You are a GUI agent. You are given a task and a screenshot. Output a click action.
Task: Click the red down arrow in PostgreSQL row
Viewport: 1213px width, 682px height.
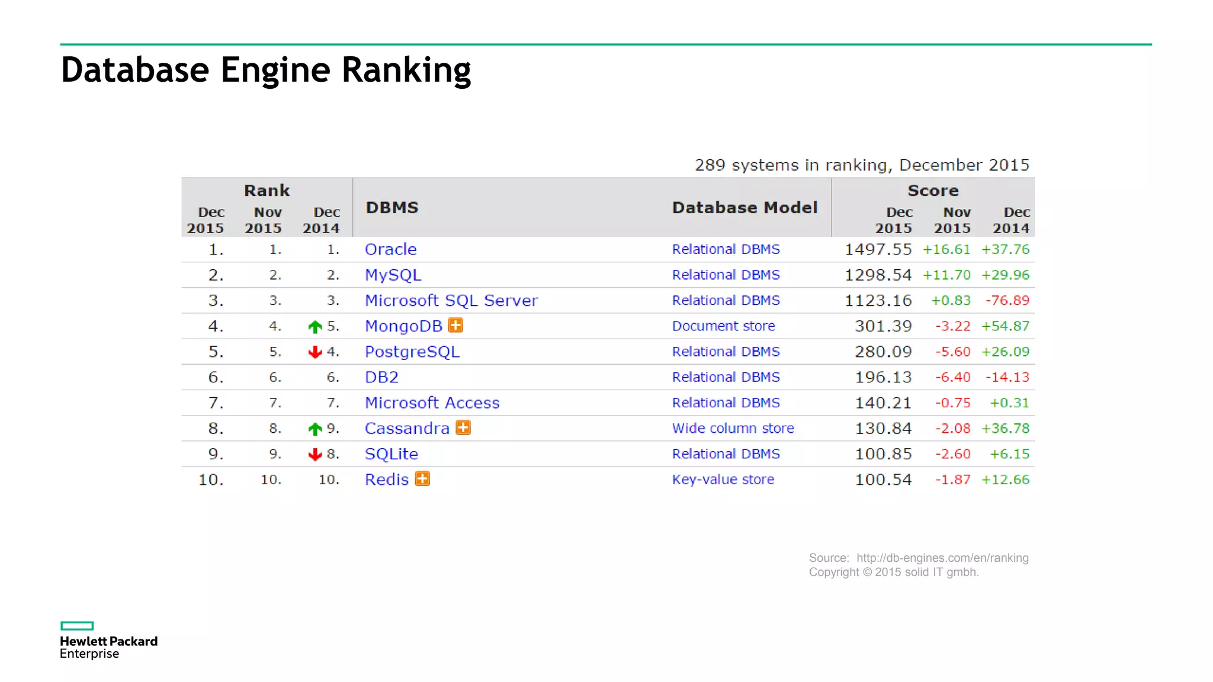pyautogui.click(x=315, y=352)
